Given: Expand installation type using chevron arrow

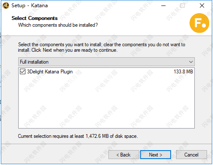Looking at the screenshot, I should tap(191, 62).
